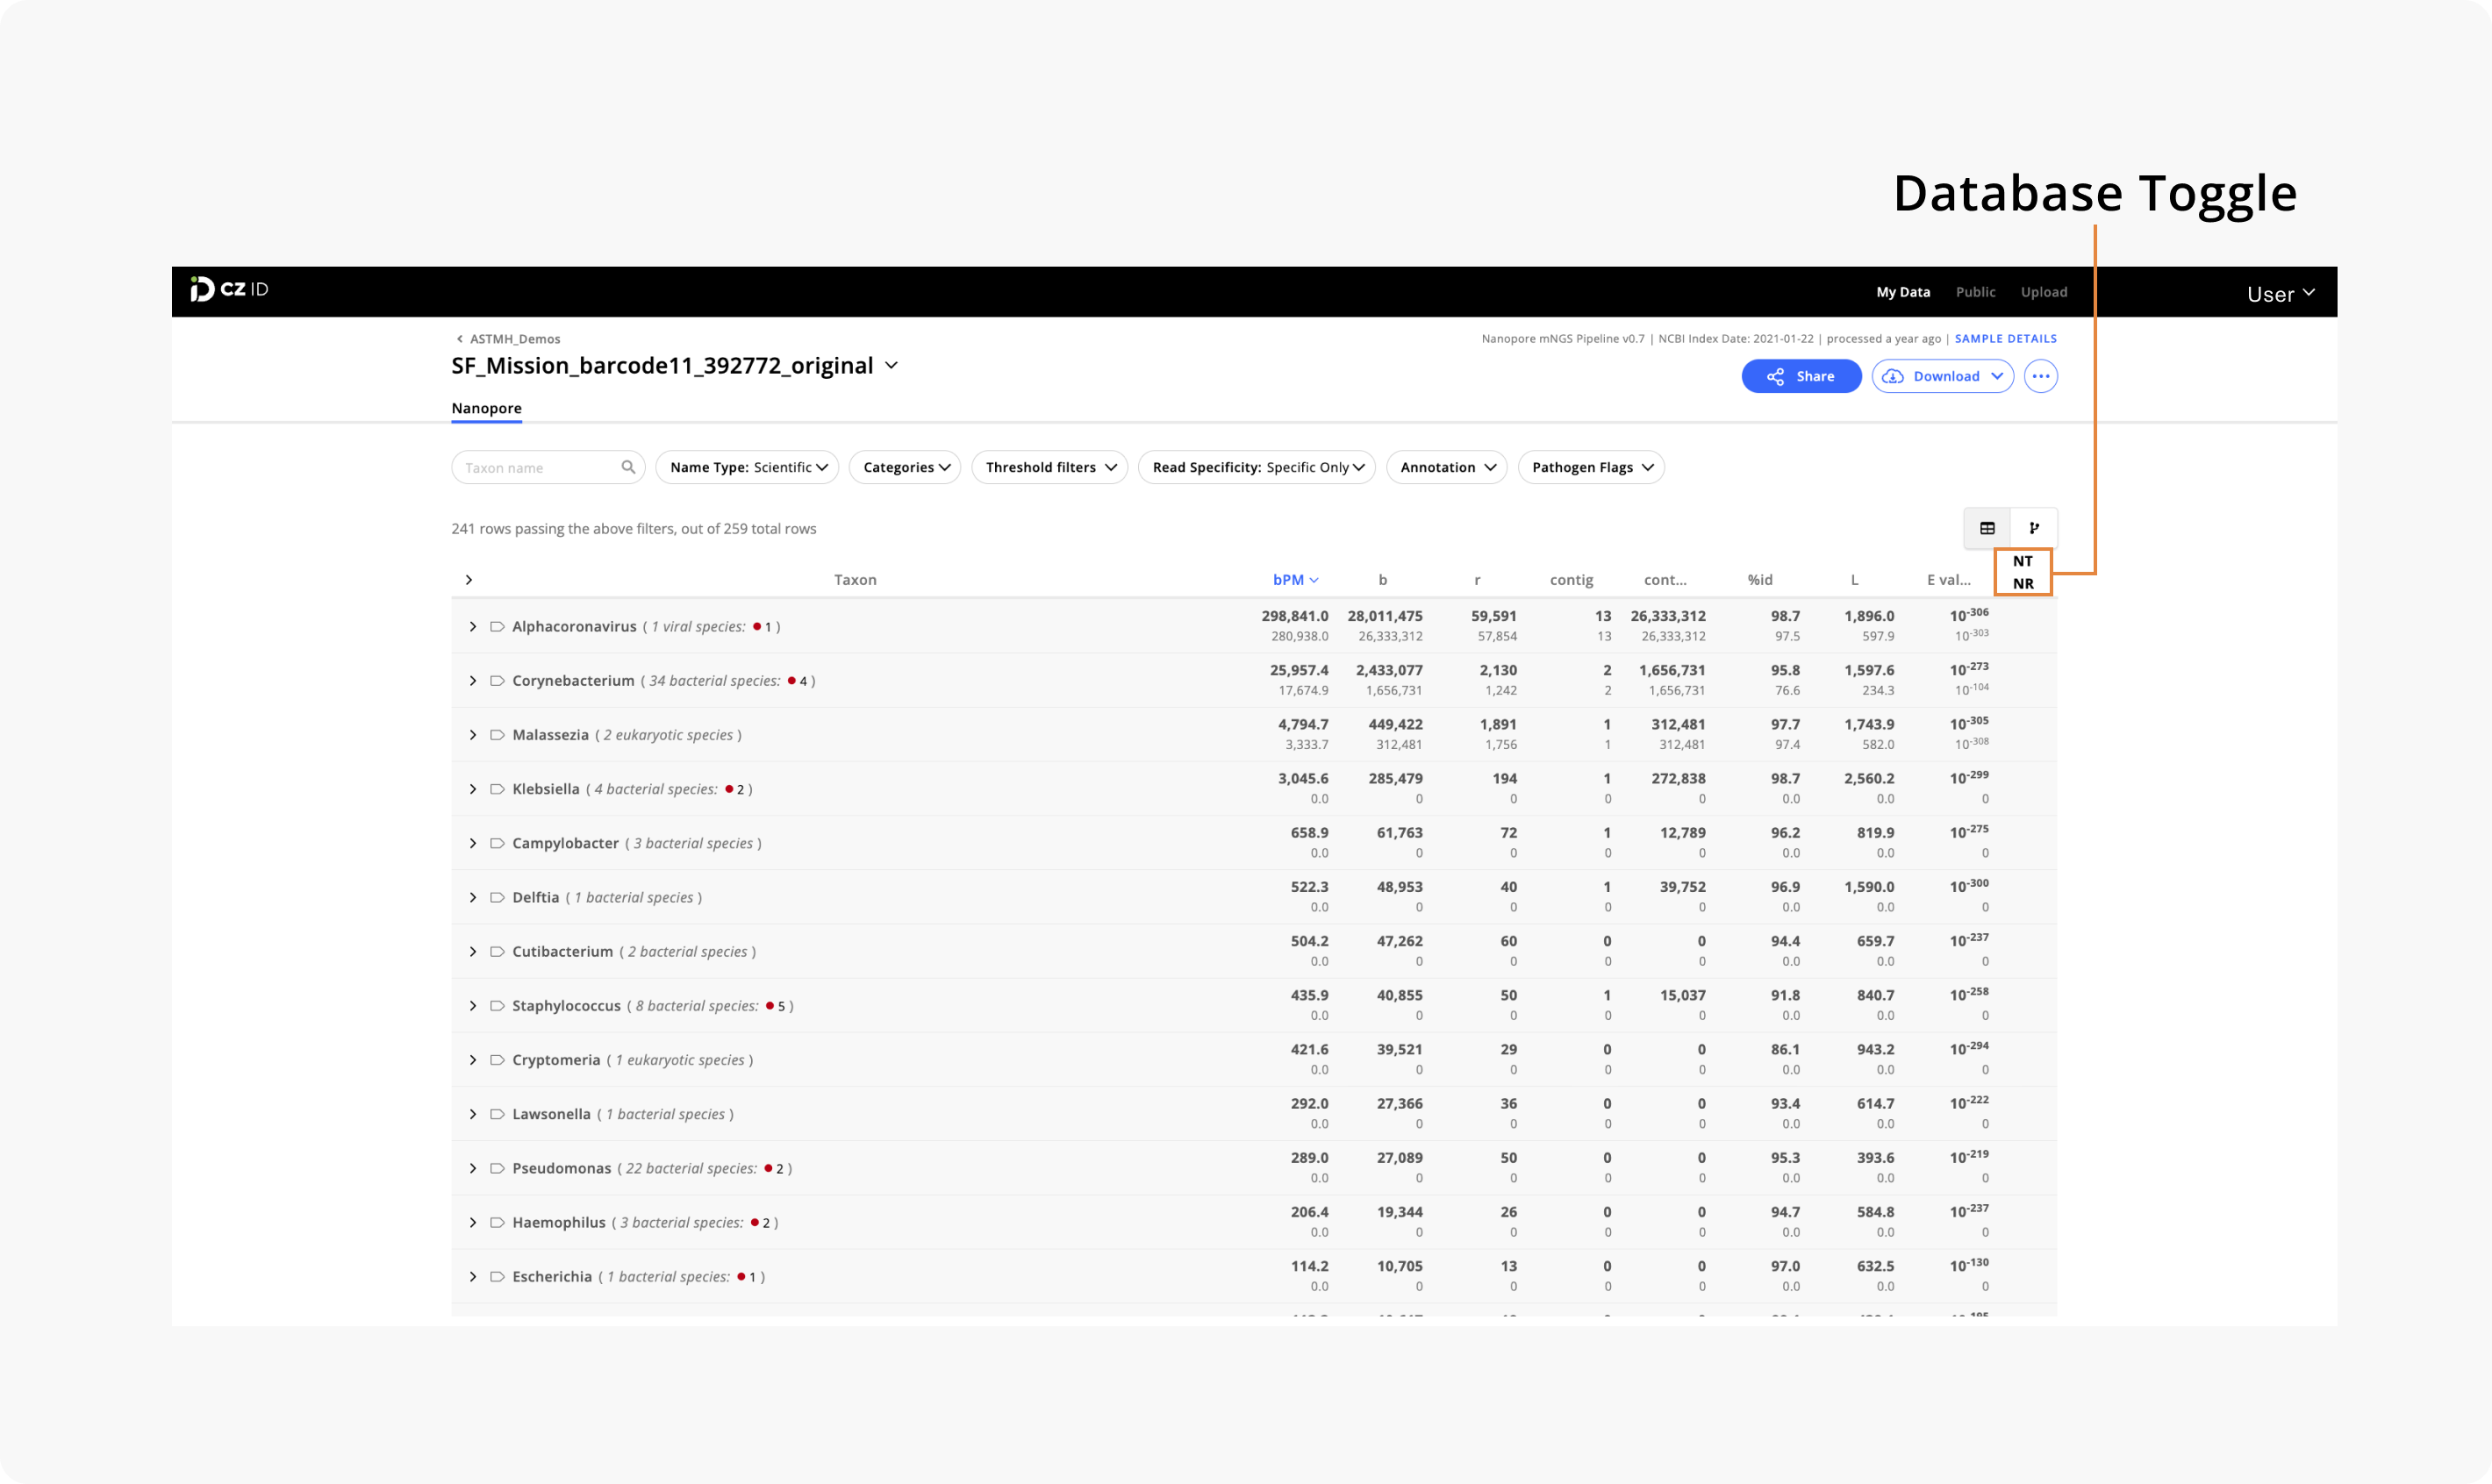This screenshot has height=1484, width=2492.
Task: Open the Categories filter dropdown
Action: (905, 467)
